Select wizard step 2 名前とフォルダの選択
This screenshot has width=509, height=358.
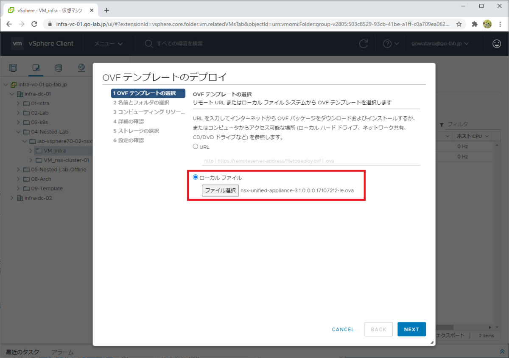pyautogui.click(x=141, y=103)
